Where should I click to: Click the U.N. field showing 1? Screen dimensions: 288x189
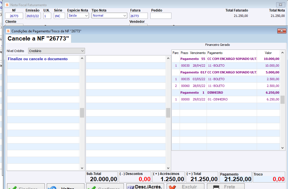[47, 16]
